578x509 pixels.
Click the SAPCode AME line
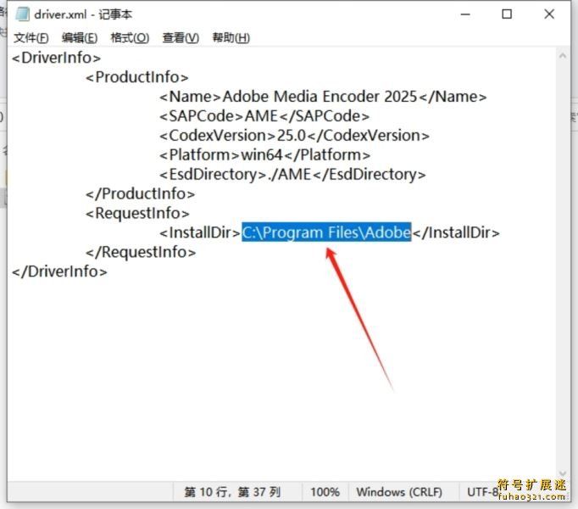pos(264,116)
